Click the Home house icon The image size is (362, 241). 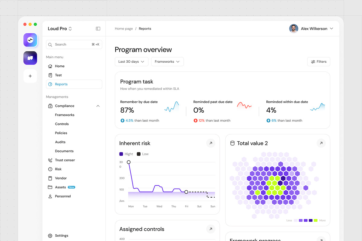(x=50, y=66)
